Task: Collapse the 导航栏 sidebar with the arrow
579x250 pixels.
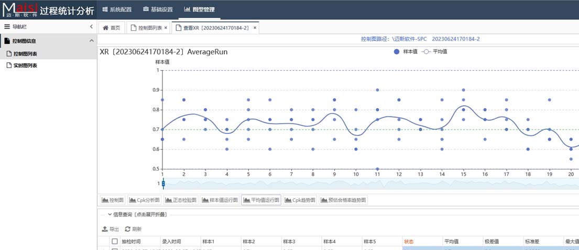Action: pos(91,27)
